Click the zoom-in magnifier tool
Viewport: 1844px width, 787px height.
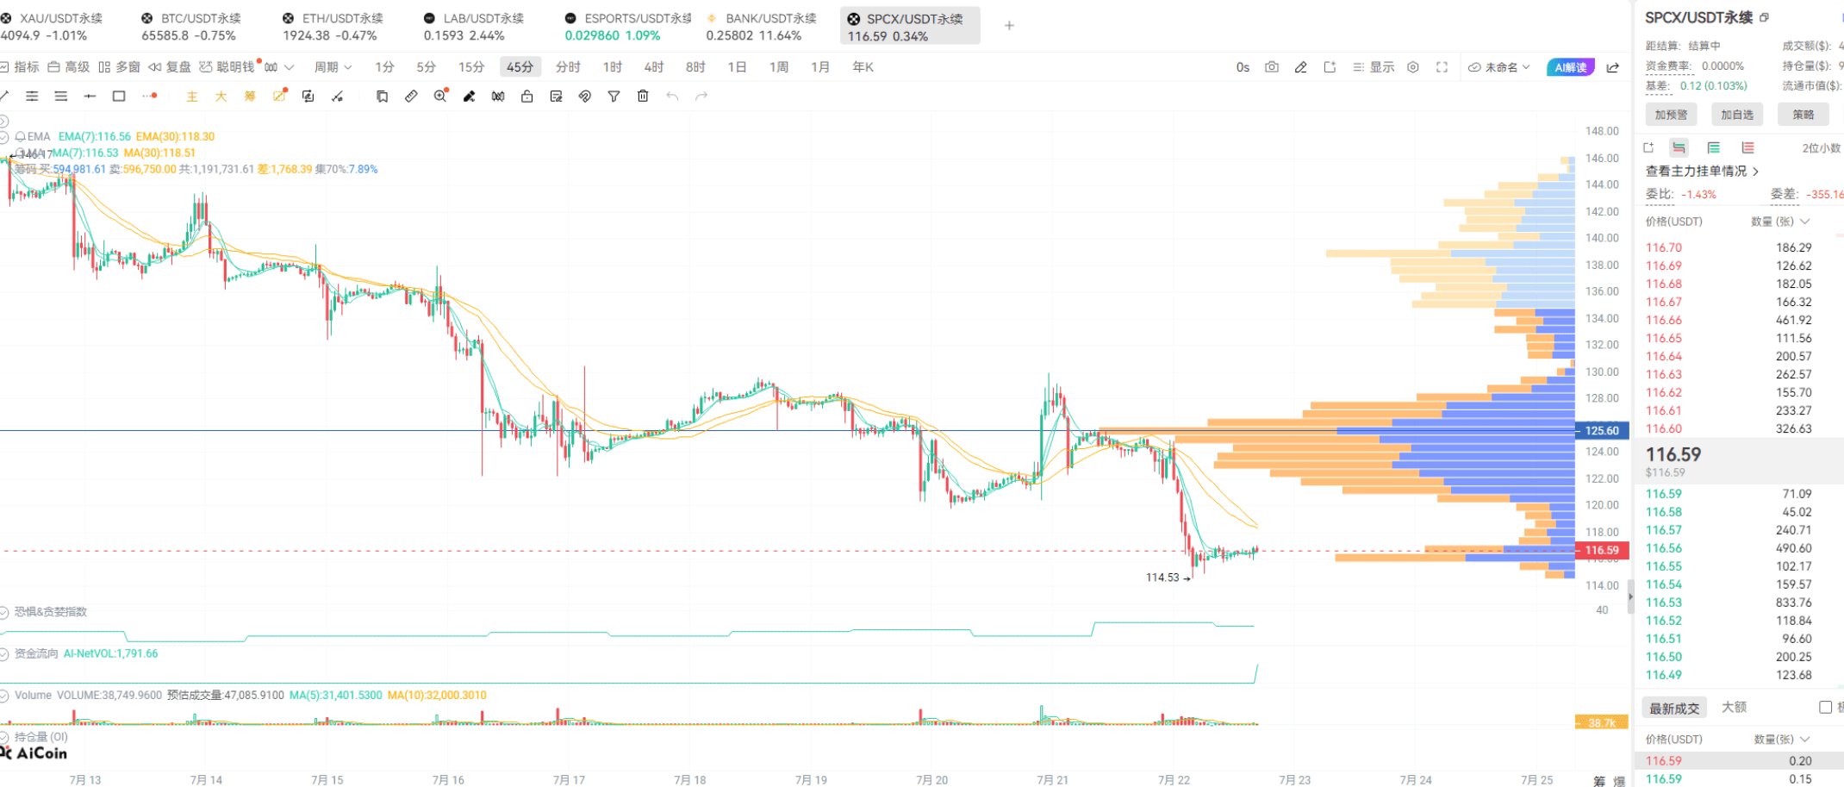point(440,96)
